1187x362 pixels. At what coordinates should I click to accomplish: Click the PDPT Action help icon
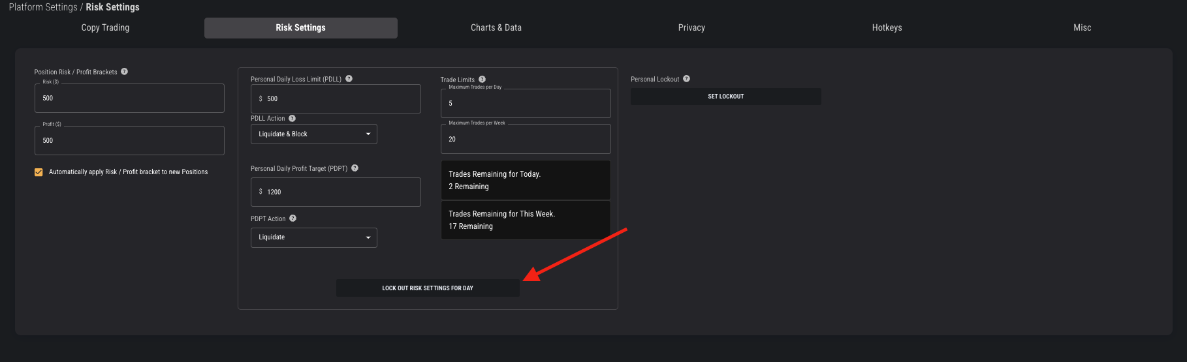click(293, 219)
